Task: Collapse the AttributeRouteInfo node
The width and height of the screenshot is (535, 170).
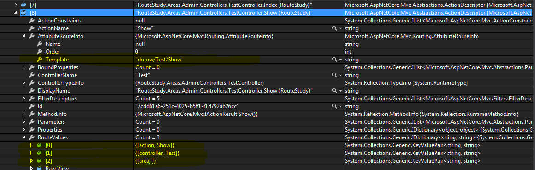Action: click(x=23, y=36)
